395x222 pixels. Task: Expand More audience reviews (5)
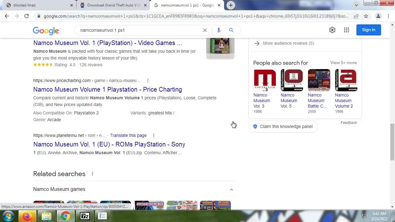click(288, 43)
